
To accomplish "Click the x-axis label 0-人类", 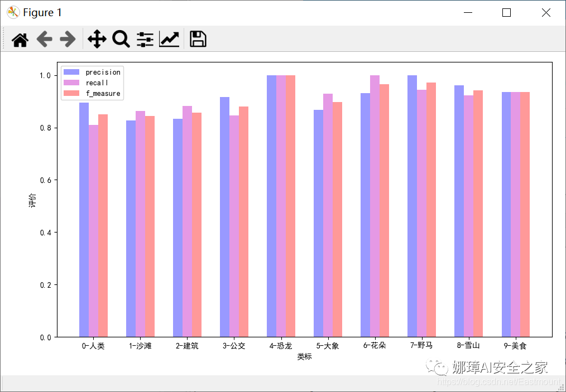I will [x=93, y=346].
